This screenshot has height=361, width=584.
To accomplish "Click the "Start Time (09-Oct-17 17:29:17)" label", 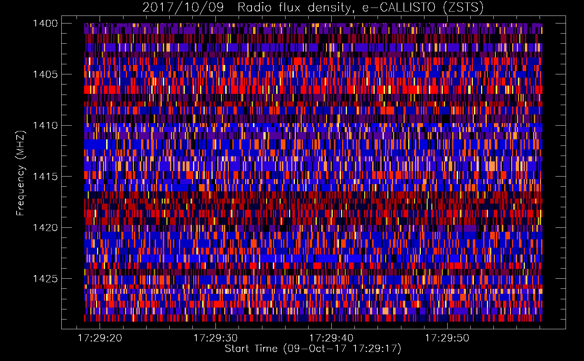I will coord(313,348).
